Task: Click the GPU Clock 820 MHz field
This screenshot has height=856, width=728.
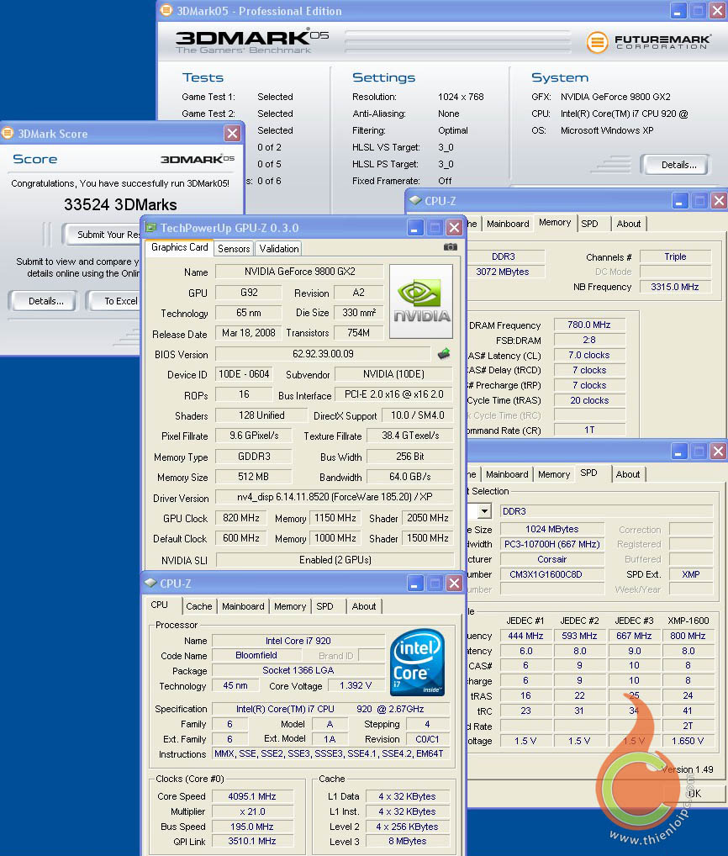Action: click(240, 517)
